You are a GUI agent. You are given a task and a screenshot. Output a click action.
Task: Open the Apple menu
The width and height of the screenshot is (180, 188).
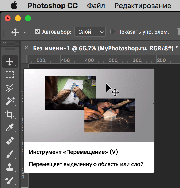(x=14, y=6)
